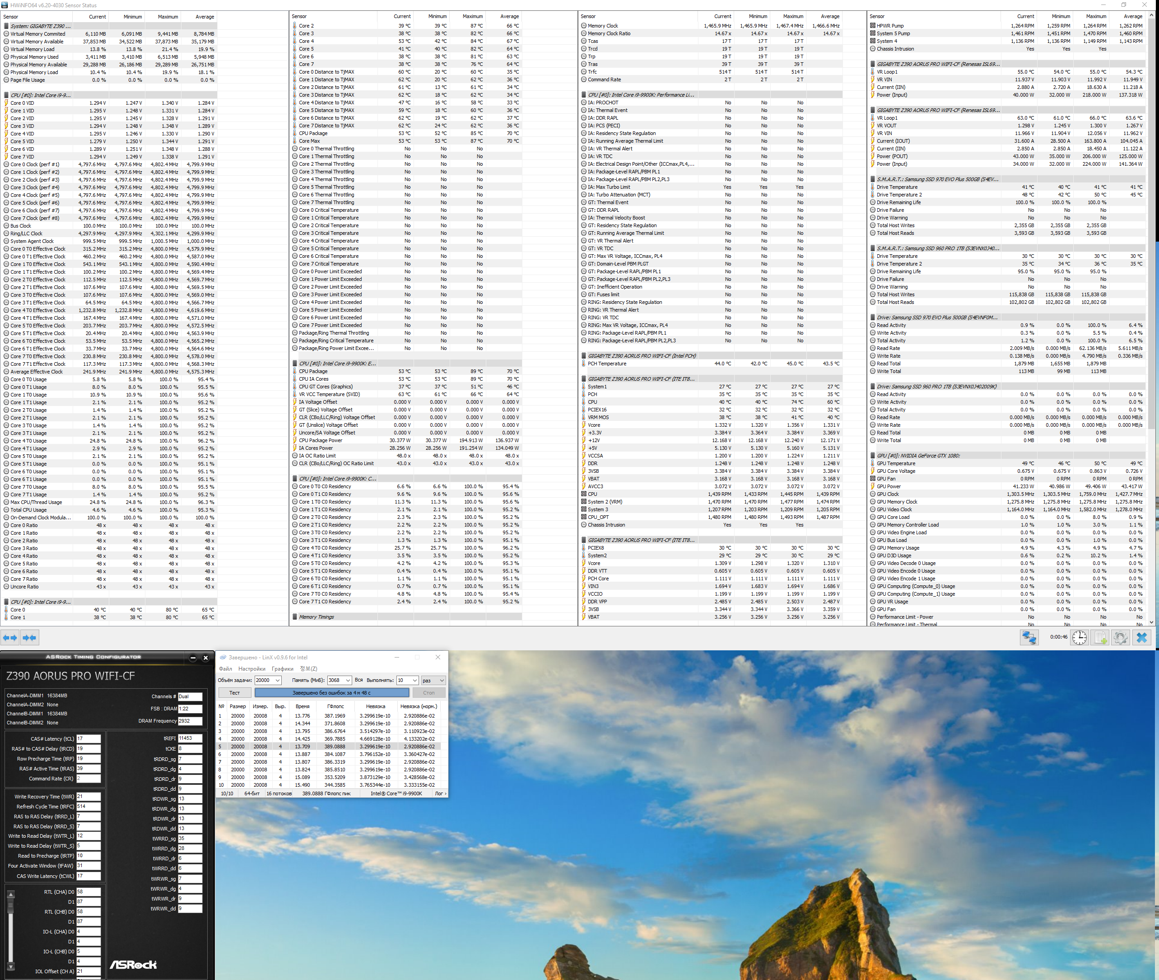Open the Графики menu in LinX
Image resolution: width=1159 pixels, height=980 pixels.
[282, 669]
